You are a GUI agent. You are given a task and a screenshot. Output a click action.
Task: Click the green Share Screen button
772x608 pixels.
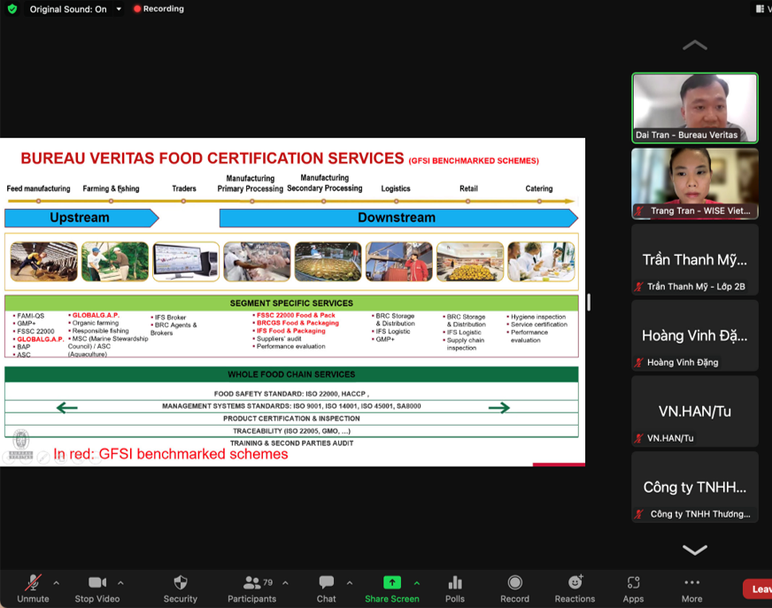391,582
